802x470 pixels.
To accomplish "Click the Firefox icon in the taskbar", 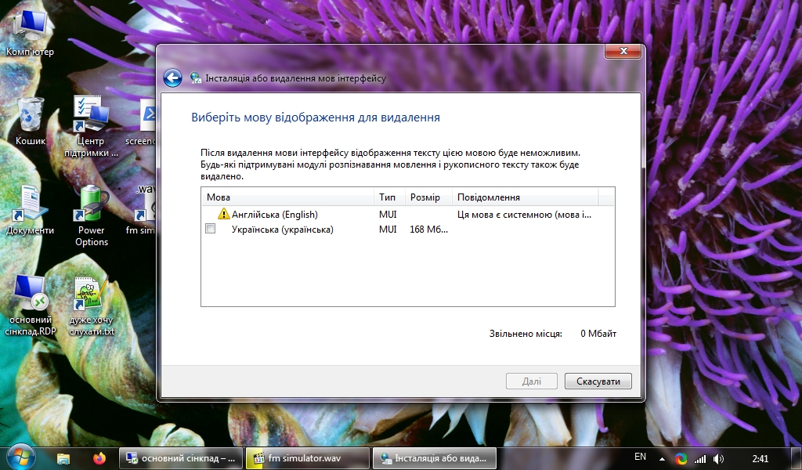I will tap(99, 458).
